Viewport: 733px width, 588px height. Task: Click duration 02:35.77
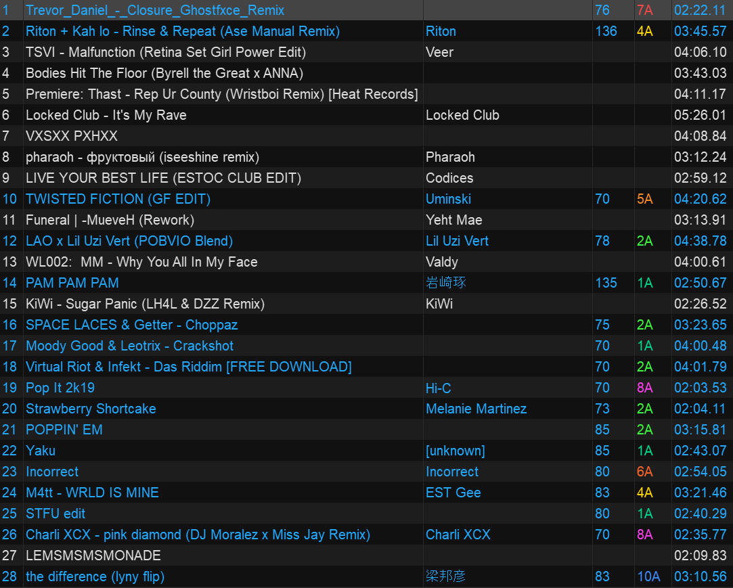701,535
